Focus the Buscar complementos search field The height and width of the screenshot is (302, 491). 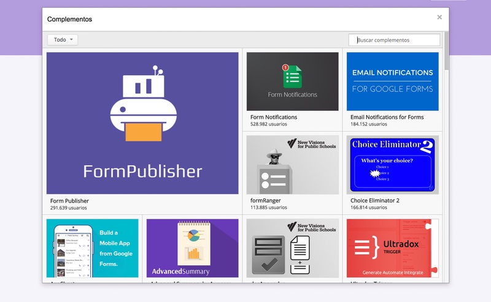click(394, 40)
